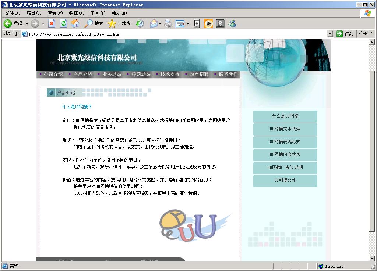Viewport: 377px width, 271px height.
Task: Open Search with the magnifier icon
Action: tap(89, 24)
